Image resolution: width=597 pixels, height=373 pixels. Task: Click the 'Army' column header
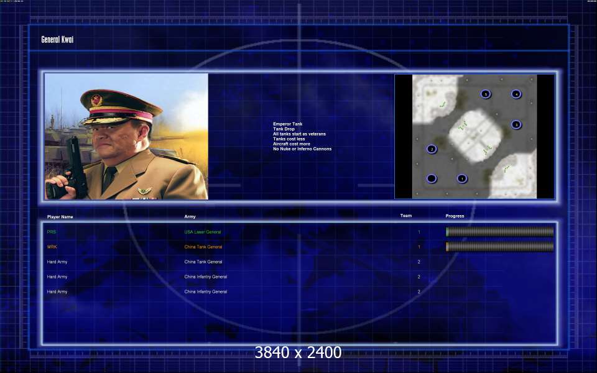click(x=190, y=216)
